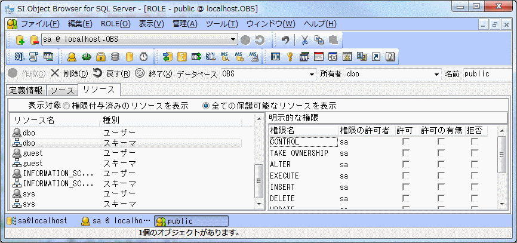Switch to the ソース tab
The height and width of the screenshot is (243, 517).
61,90
